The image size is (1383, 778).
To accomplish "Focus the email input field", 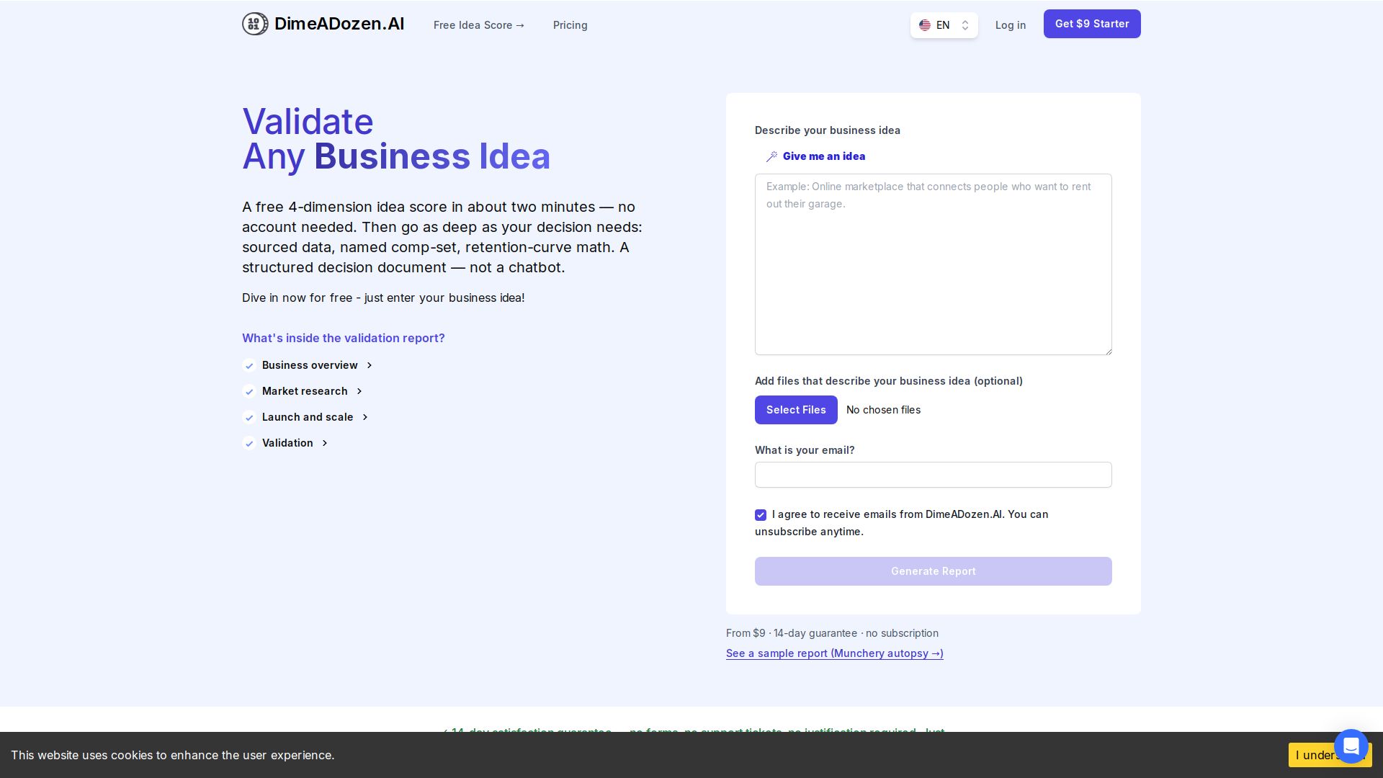I will [934, 475].
